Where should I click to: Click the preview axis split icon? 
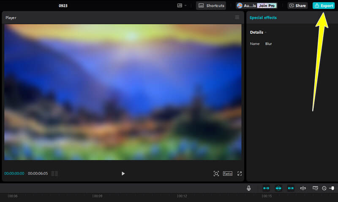coord(303,188)
